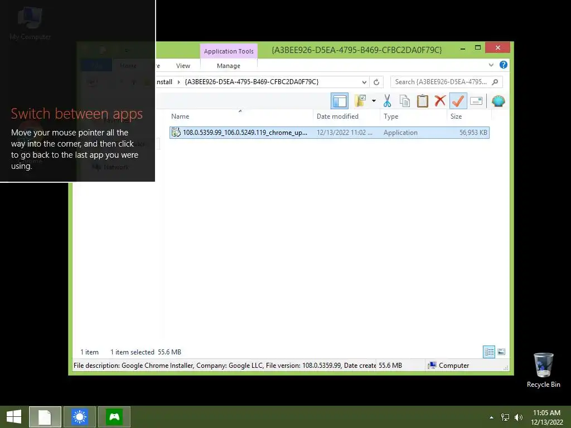
Task: Open folder options icon in toolbar
Action: [360, 101]
